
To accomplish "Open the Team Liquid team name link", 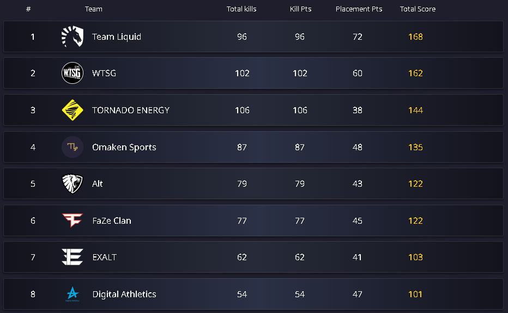I will pyautogui.click(x=117, y=37).
